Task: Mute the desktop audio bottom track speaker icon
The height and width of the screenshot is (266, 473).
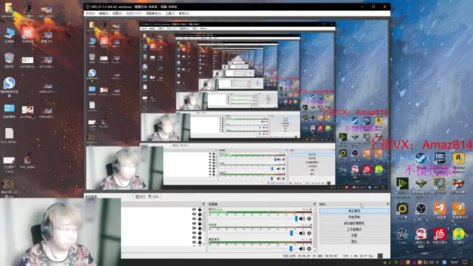Action: [302, 249]
